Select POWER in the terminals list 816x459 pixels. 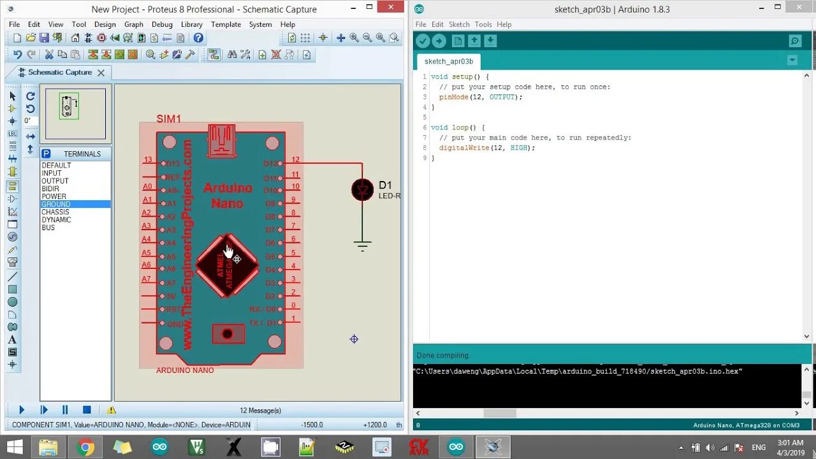(76, 196)
